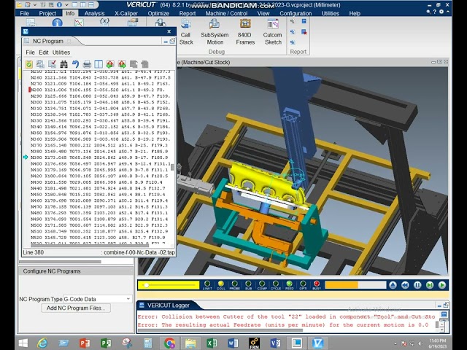Click NC line N310
The height and width of the screenshot is (350, 467).
(100, 109)
